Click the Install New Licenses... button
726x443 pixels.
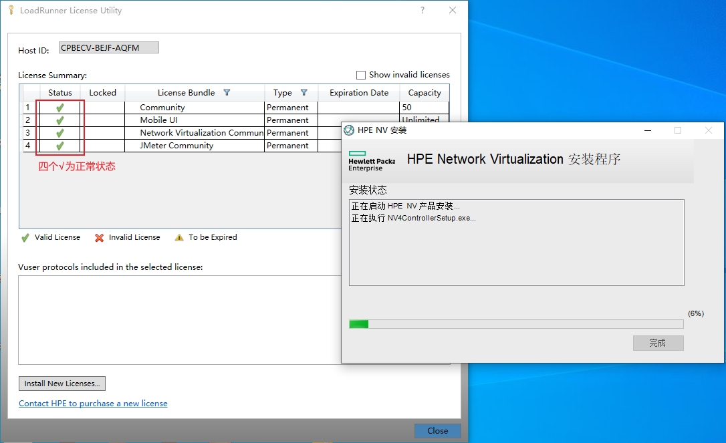pyautogui.click(x=62, y=384)
